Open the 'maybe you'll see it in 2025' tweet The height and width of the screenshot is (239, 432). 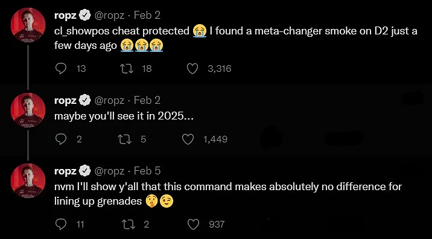[x=124, y=116]
